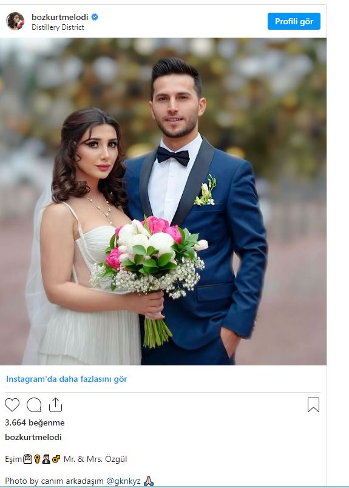Click the Profili gör button
Viewport: 349px width, 488px height.
(294, 21)
